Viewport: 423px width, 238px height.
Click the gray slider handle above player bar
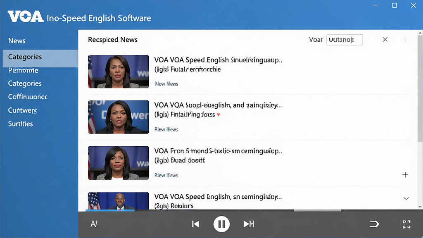tap(317, 210)
